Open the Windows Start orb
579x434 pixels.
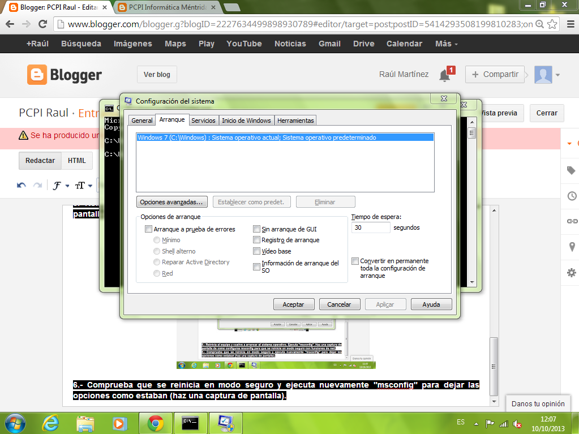tap(15, 423)
